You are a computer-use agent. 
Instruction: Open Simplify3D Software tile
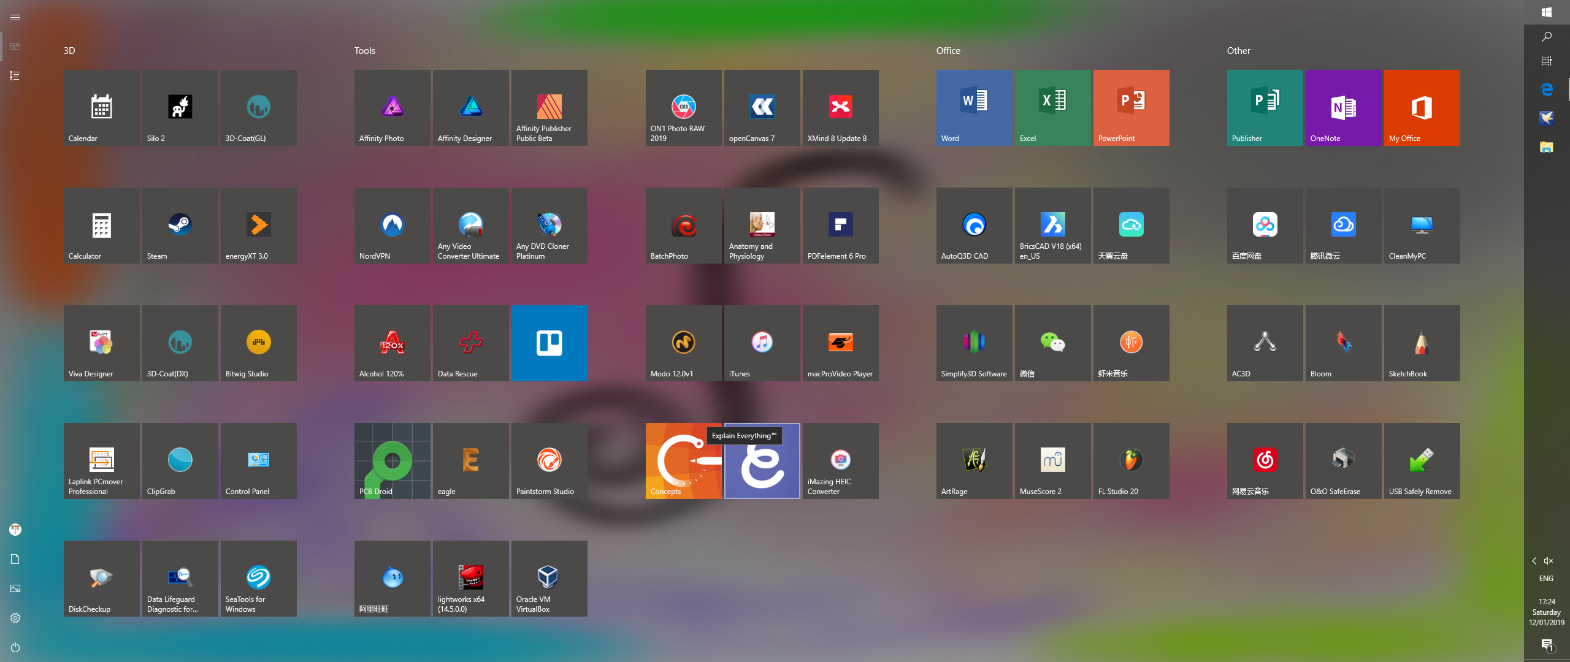pyautogui.click(x=975, y=343)
